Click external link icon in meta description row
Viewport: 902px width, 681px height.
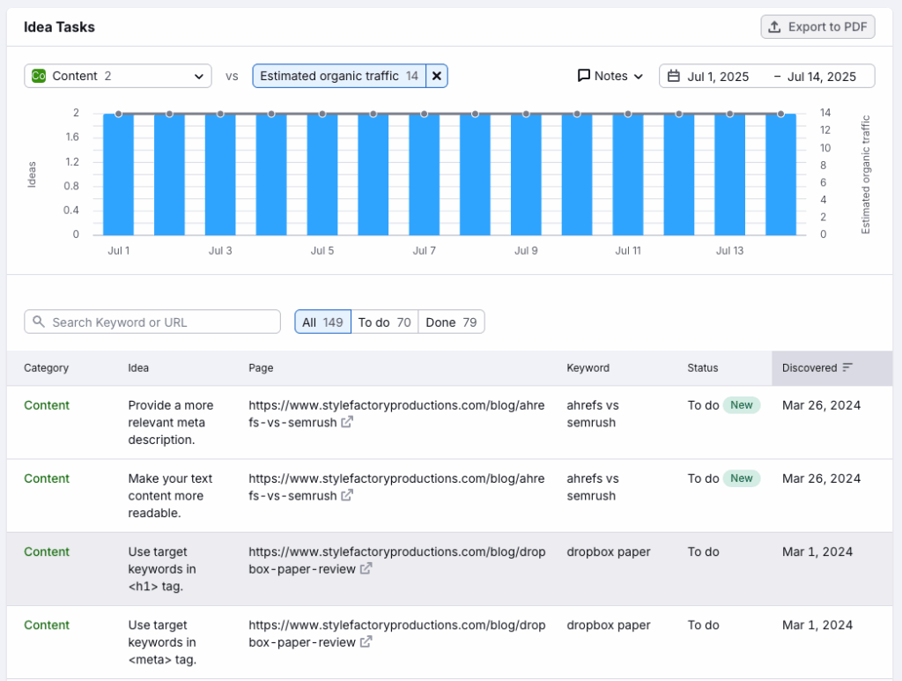pos(347,422)
